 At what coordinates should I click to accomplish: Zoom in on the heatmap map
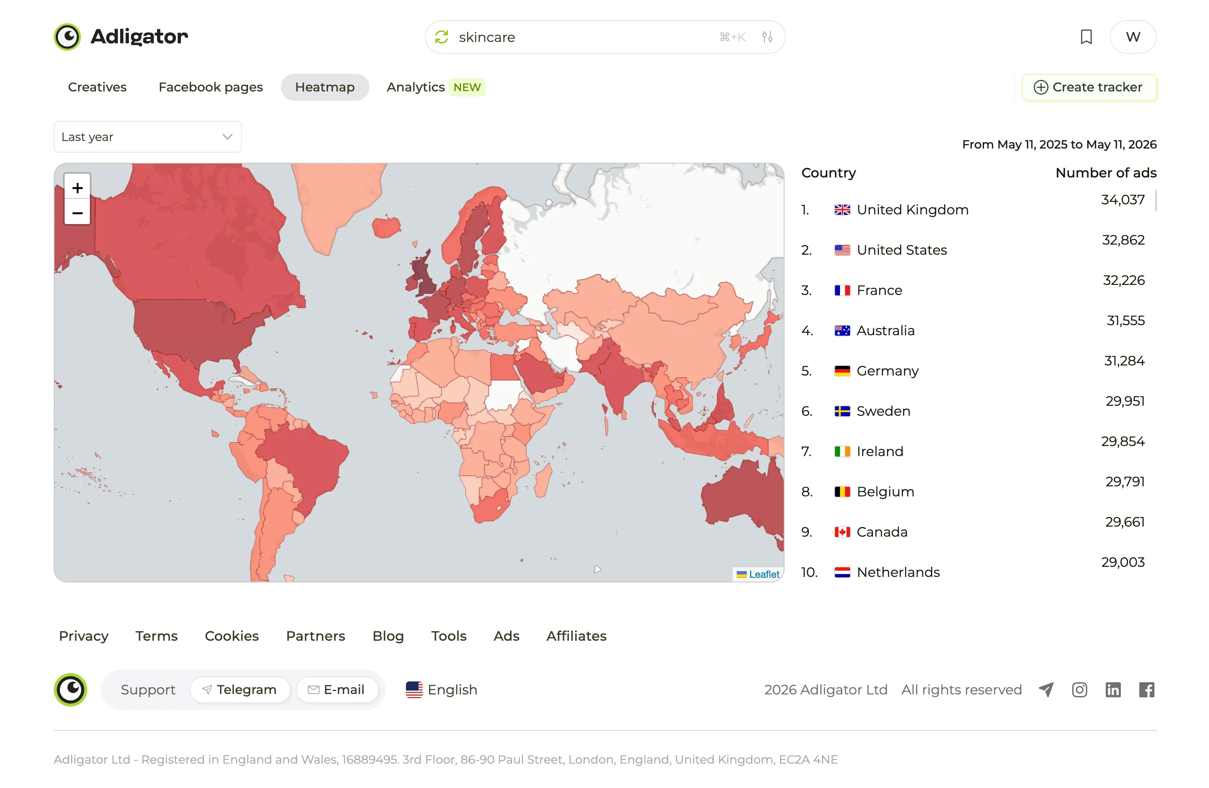pos(77,188)
